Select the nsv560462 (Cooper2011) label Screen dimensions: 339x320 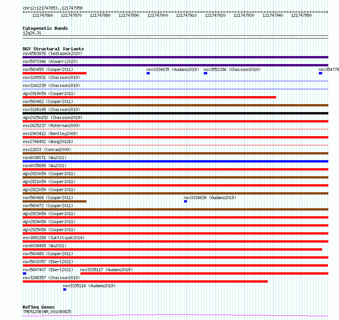coord(48,101)
